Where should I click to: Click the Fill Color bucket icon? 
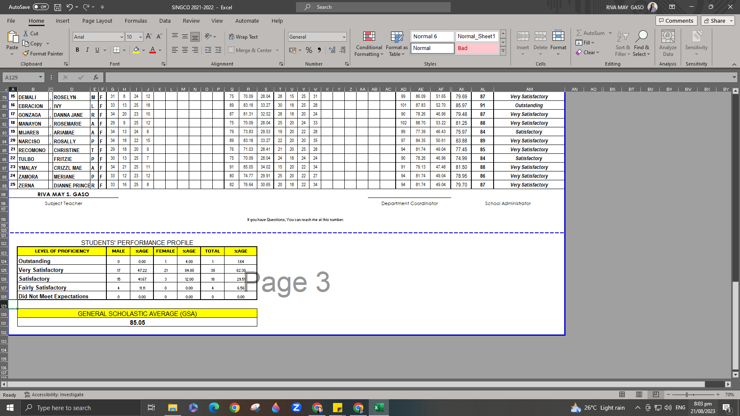tap(136, 50)
